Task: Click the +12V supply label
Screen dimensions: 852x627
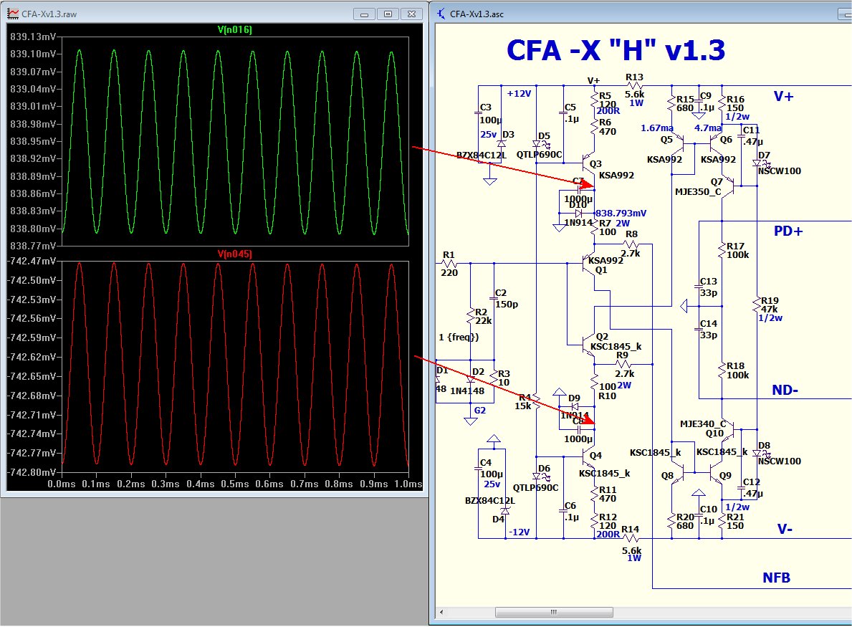Action: (519, 93)
